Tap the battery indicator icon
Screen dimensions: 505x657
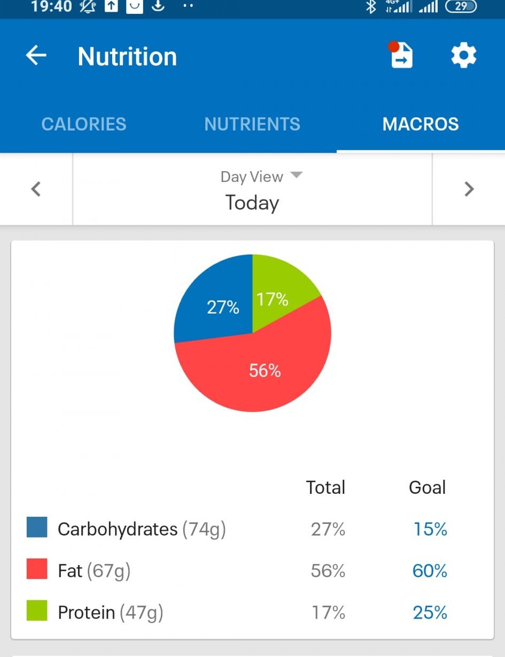click(x=461, y=7)
